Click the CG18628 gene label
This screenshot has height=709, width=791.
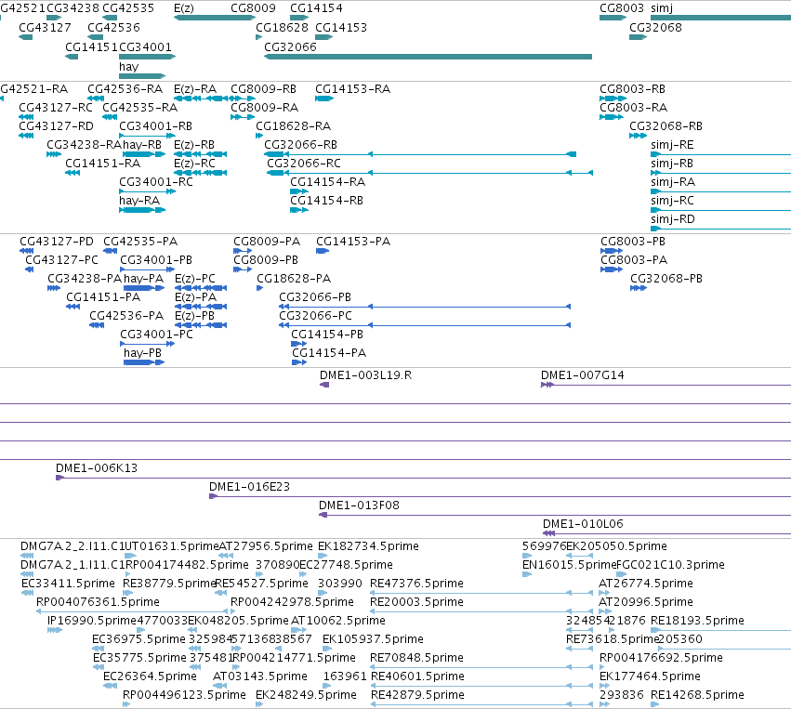click(x=282, y=27)
